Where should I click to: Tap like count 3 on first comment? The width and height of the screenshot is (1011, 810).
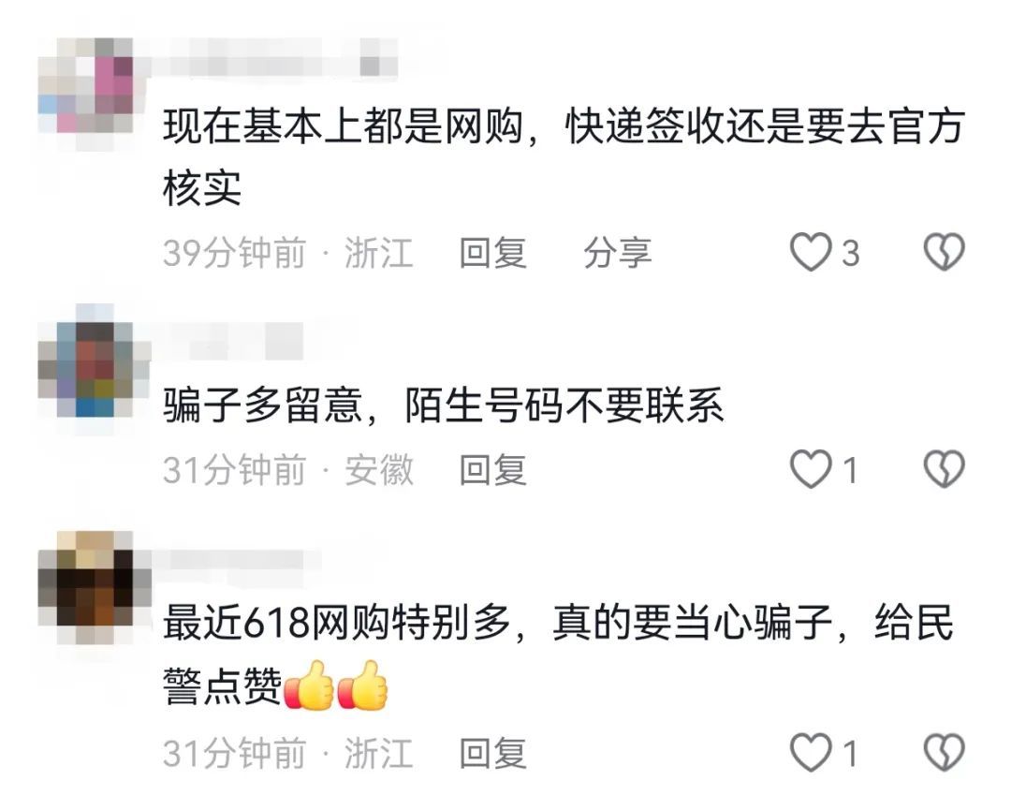(x=850, y=253)
